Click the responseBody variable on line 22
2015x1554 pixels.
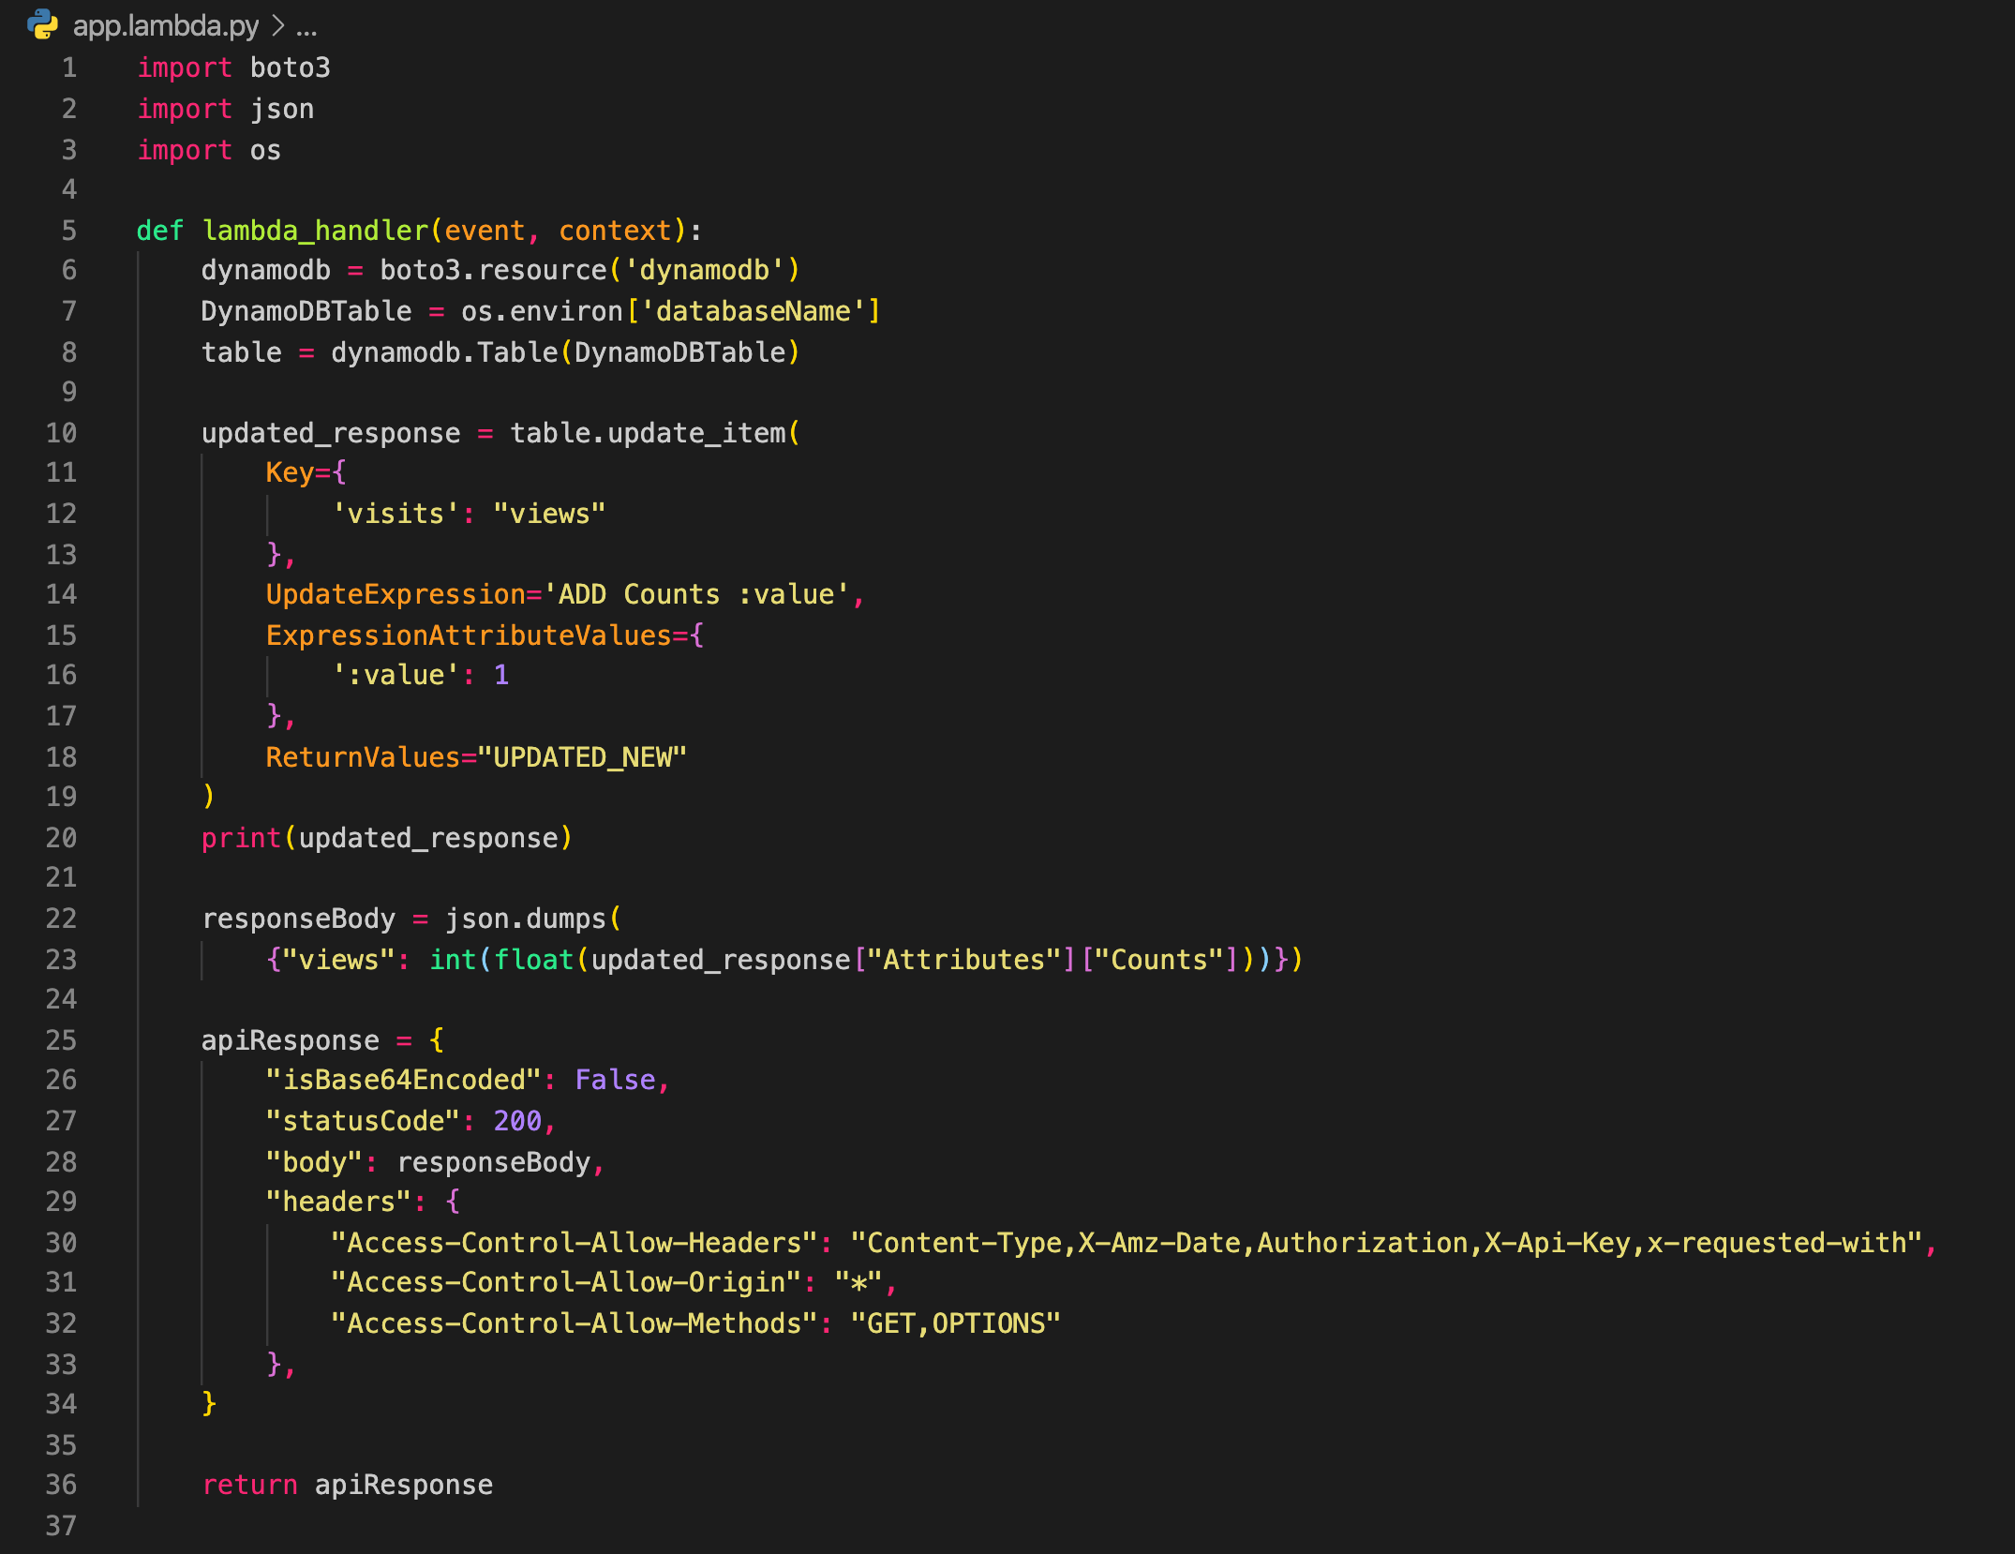[299, 919]
